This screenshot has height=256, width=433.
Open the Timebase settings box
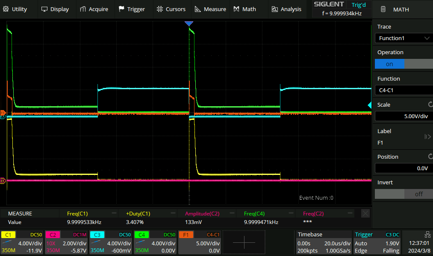(x=323, y=242)
